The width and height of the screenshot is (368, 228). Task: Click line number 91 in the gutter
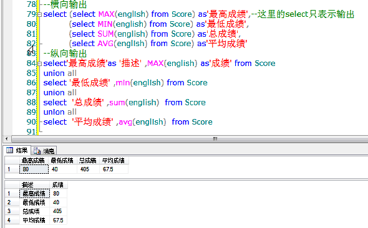(31, 131)
